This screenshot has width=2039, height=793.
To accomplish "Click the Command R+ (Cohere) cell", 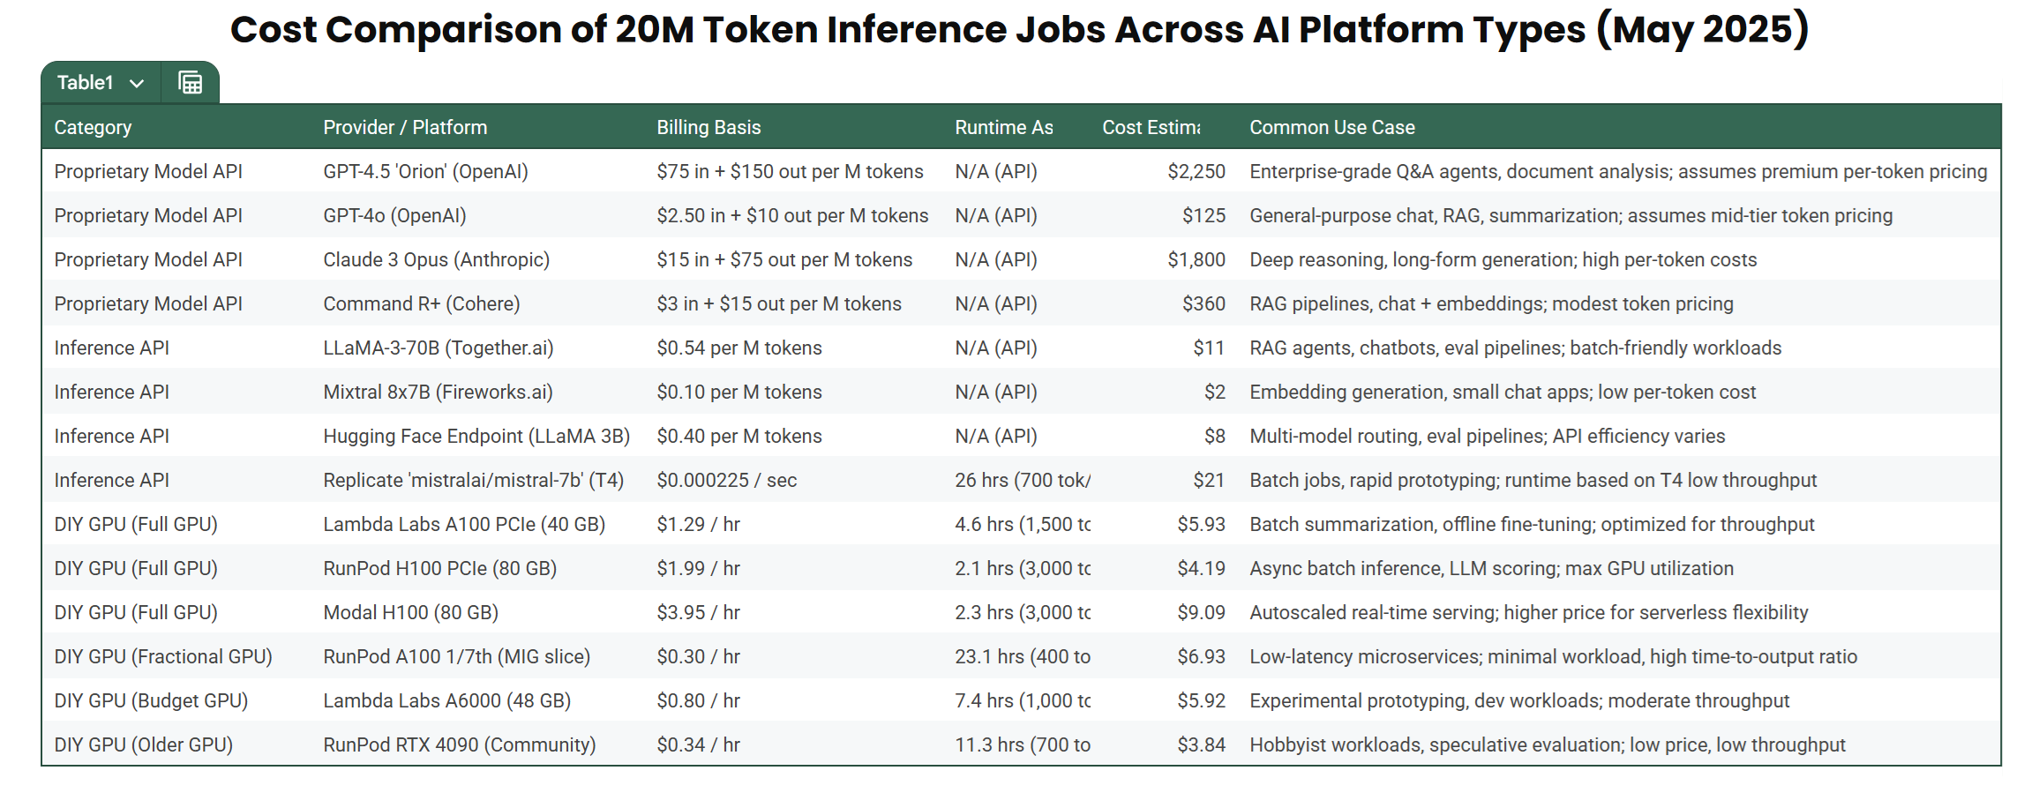I will 422,303.
